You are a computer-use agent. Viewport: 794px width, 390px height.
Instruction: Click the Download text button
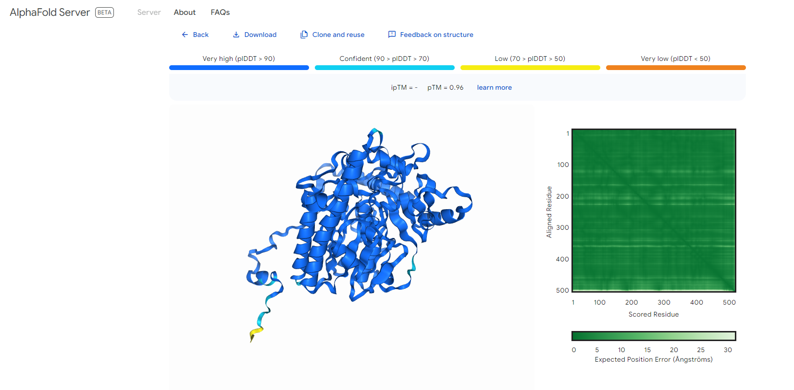click(260, 35)
